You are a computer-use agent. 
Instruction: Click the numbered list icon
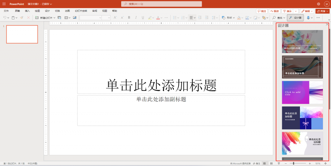click(183, 18)
